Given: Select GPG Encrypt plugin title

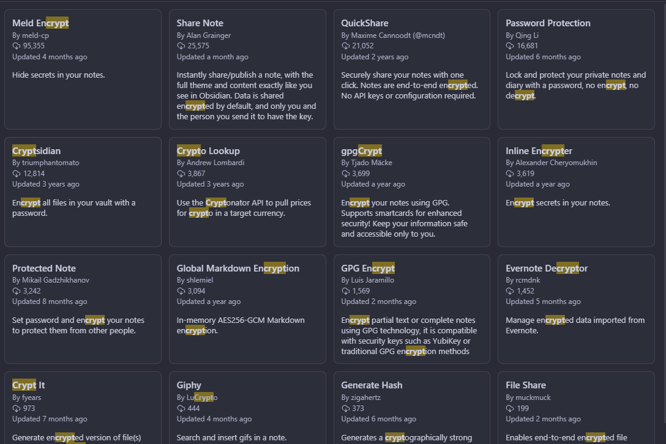Looking at the screenshot, I should [368, 268].
